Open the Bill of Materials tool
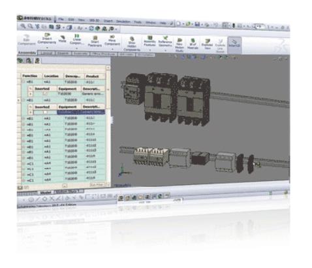The height and width of the screenshot is (268, 312). pos(193,44)
